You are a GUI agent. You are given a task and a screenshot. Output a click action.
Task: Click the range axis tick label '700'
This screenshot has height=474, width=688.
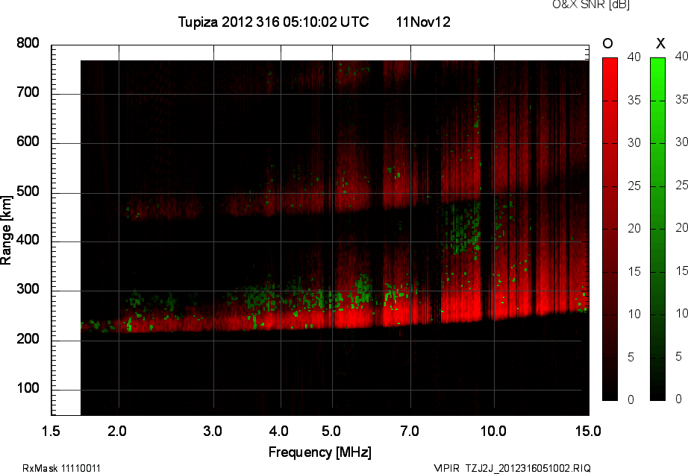28,92
